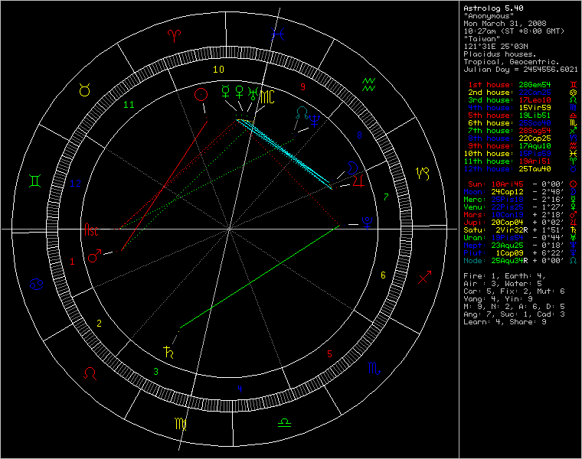
Task: Click the 12th house 25Tau40 row
Action: pyautogui.click(x=520, y=169)
